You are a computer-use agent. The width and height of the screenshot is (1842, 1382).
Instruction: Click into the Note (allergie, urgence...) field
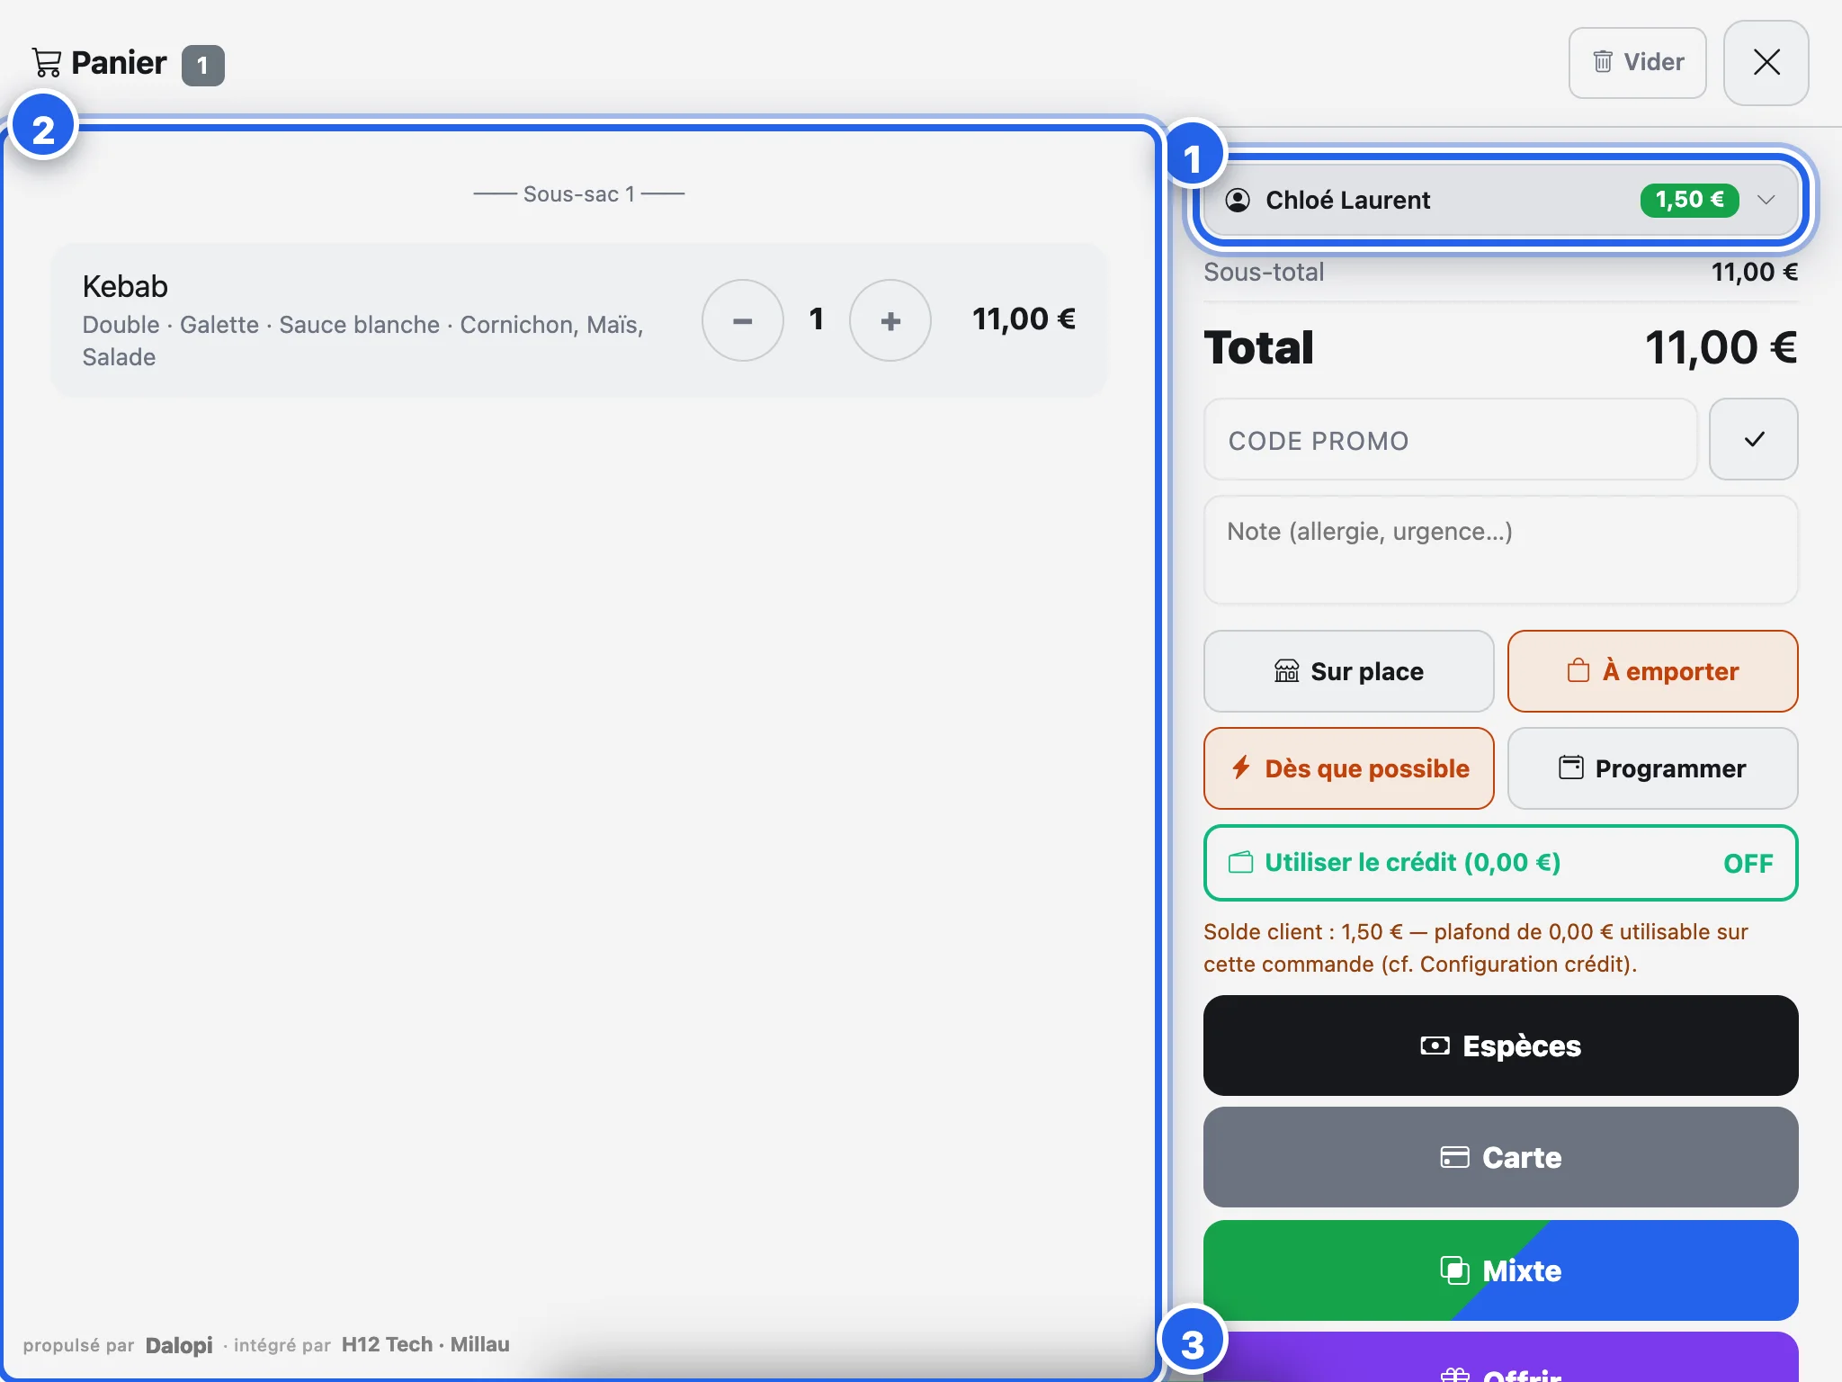tap(1500, 550)
